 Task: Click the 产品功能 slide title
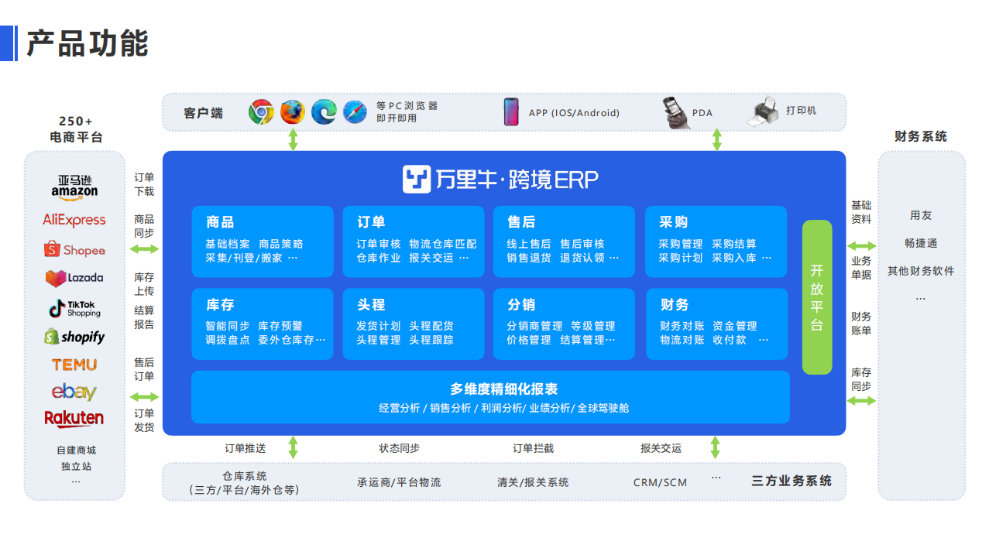(87, 43)
